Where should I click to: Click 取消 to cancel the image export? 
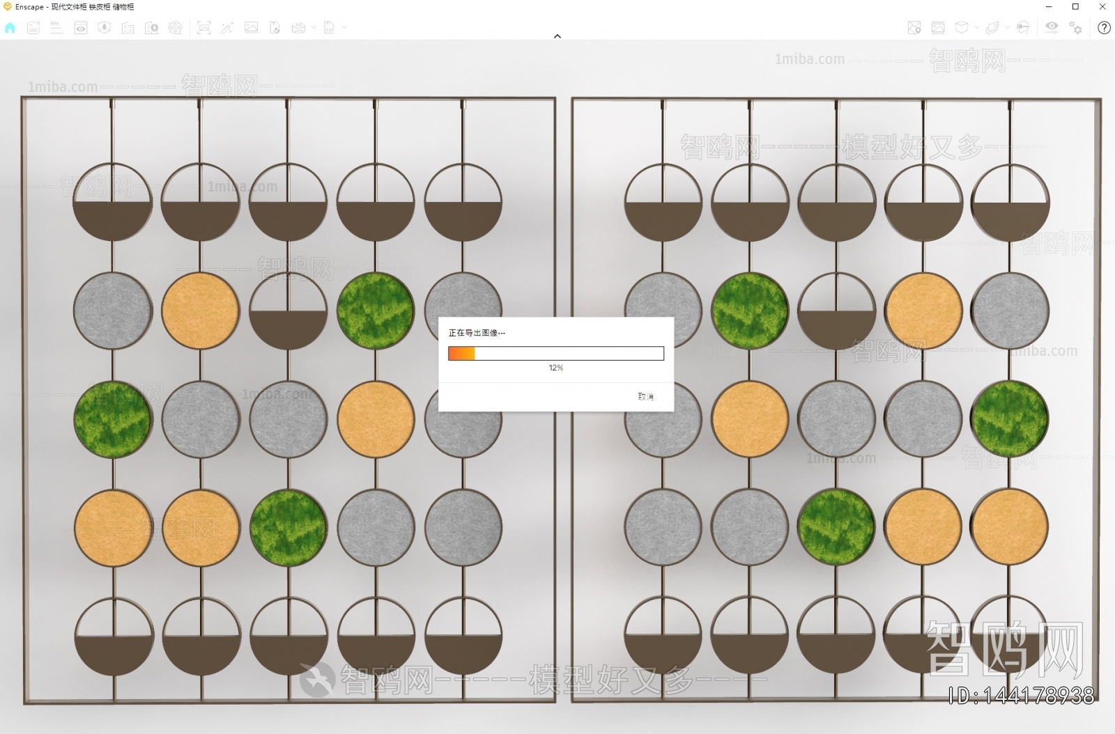[x=645, y=396]
